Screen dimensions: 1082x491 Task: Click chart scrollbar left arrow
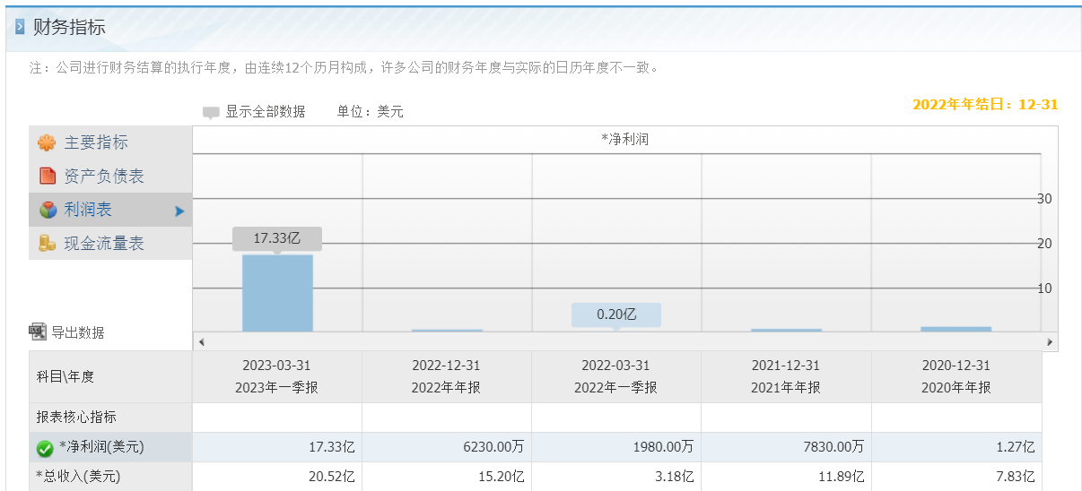(201, 342)
